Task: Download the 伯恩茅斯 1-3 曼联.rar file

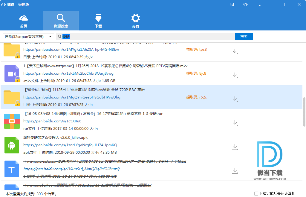Action: 235,123
